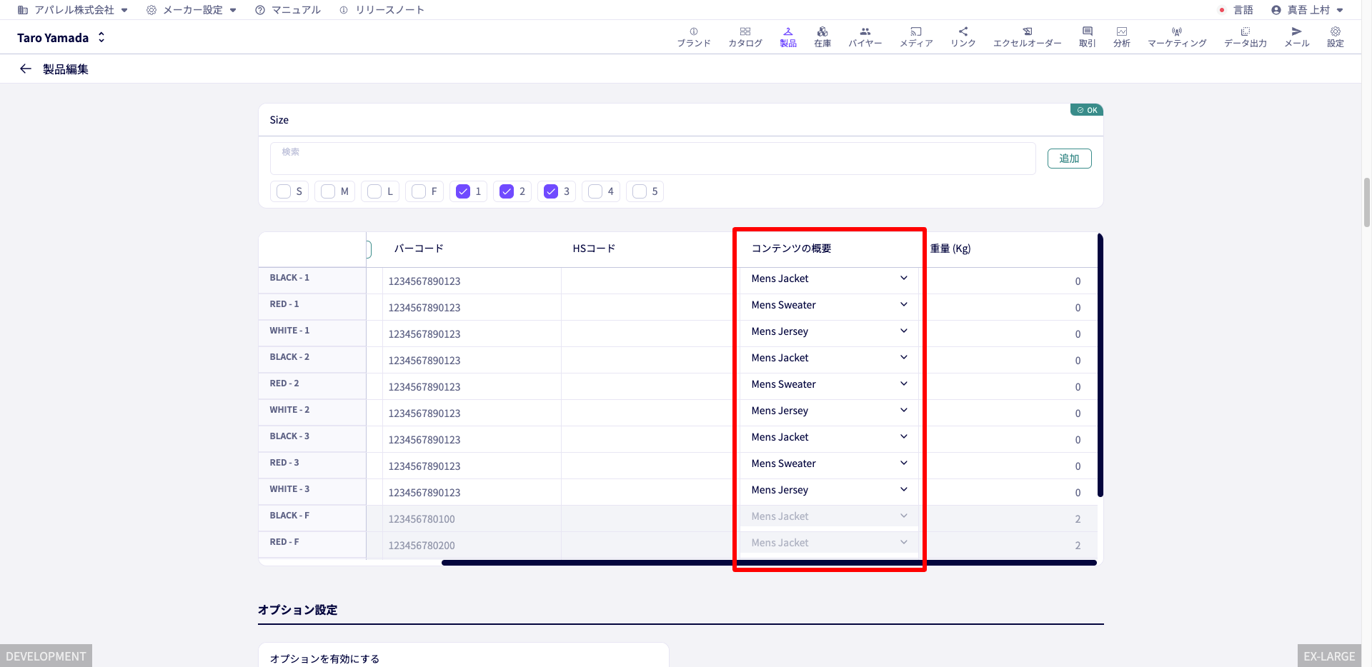This screenshot has width=1372, height=667.
Task: Open the マニュアル manual link
Action: [x=289, y=10]
